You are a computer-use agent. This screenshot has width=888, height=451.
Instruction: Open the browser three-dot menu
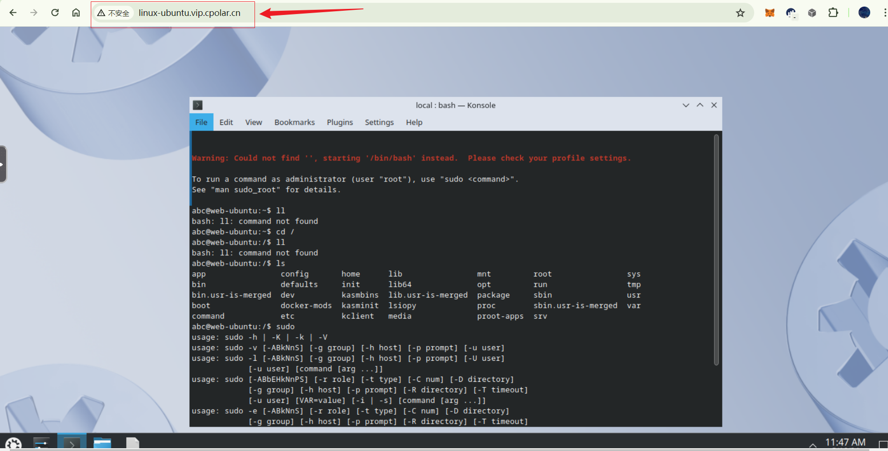(884, 13)
